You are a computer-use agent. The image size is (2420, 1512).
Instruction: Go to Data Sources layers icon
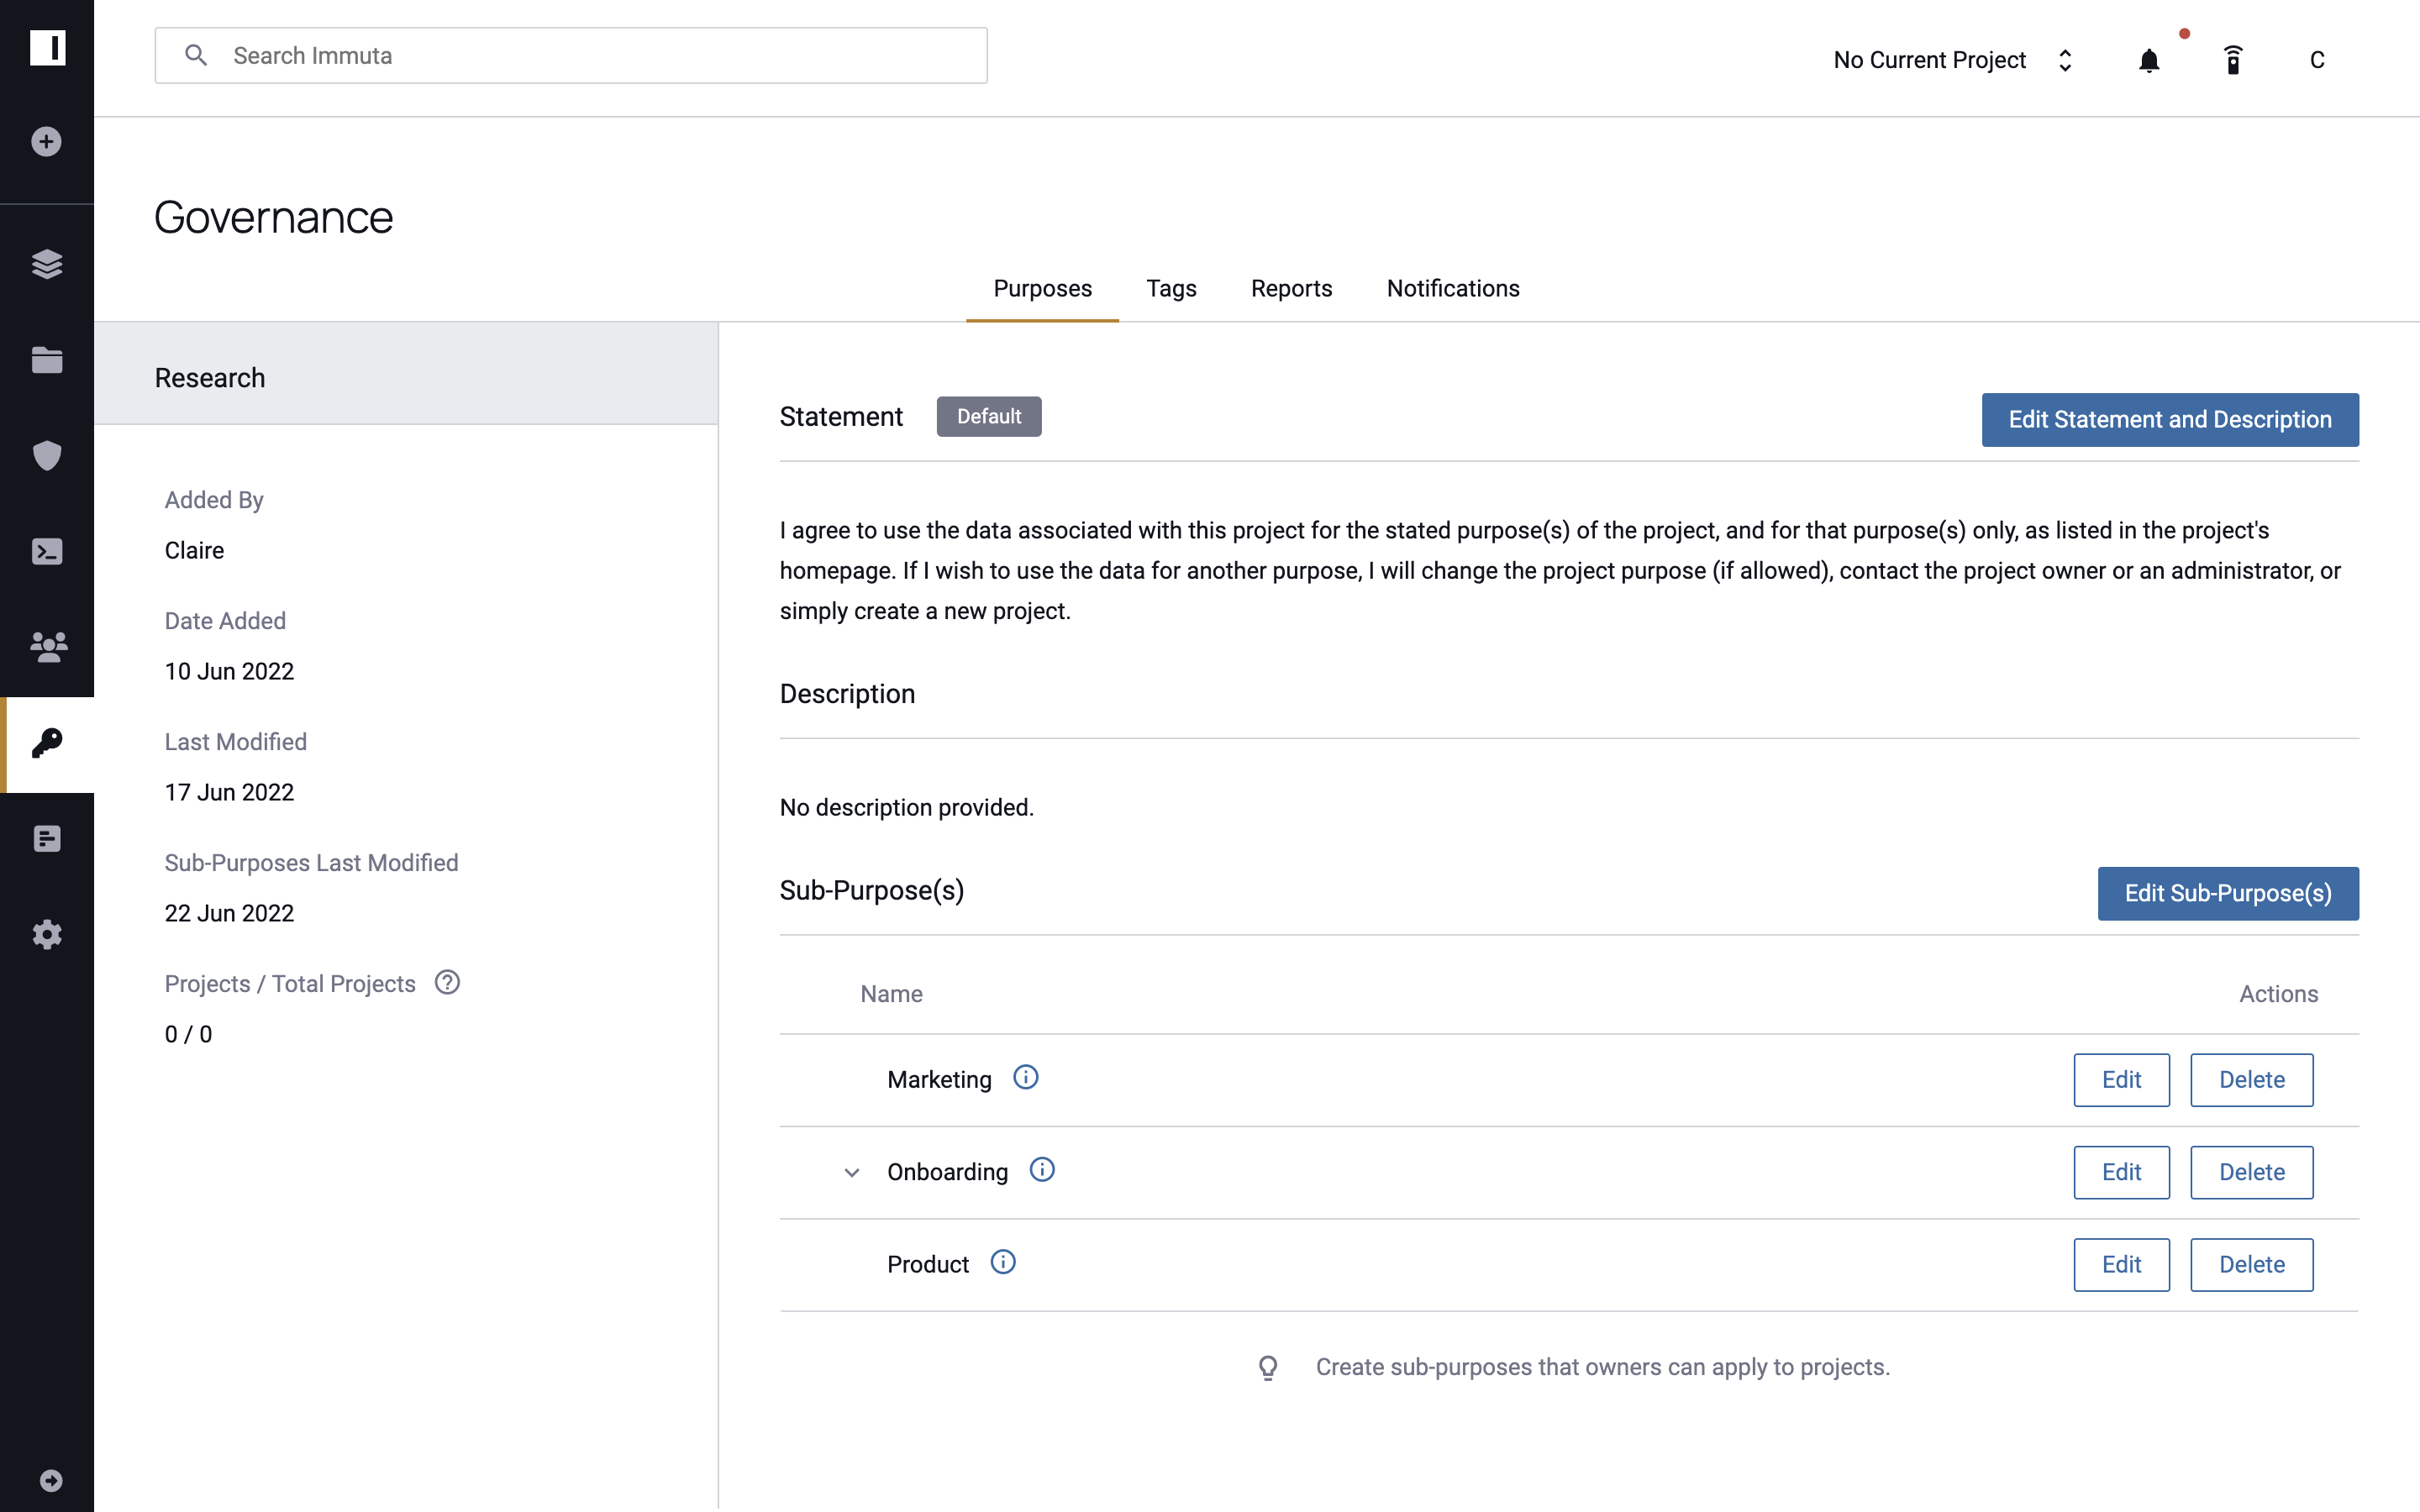coord(47,264)
